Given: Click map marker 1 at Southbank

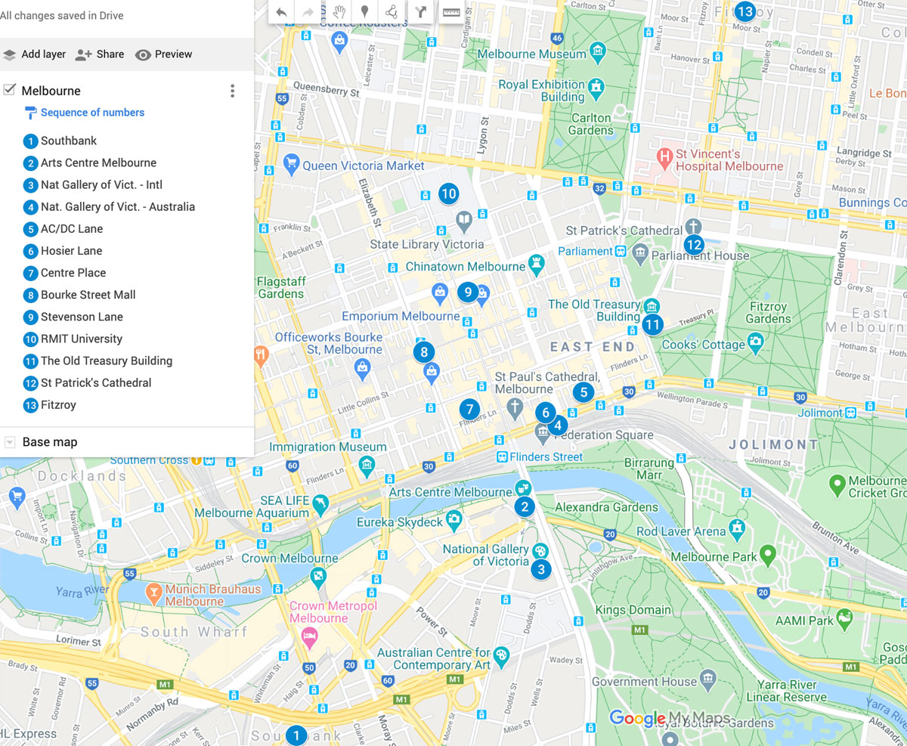Looking at the screenshot, I should pos(297,735).
